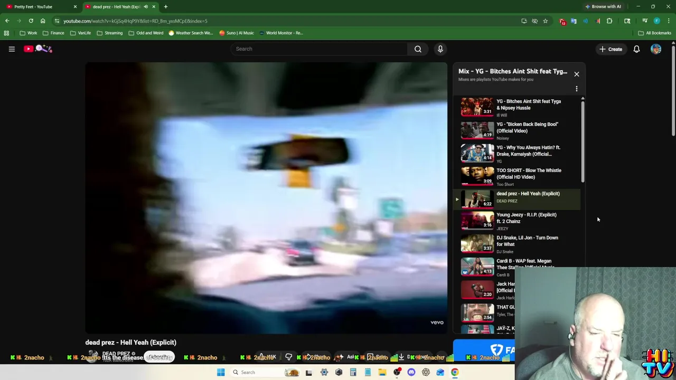Image resolution: width=676 pixels, height=380 pixels.
Task: Open the YouTube account avatar menu
Action: [x=656, y=49]
